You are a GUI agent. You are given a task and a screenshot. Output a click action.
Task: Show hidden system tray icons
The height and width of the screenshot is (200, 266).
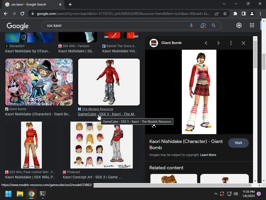(x=216, y=194)
